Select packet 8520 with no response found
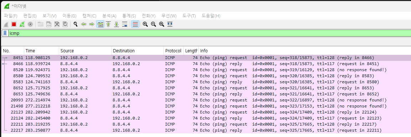411x137 pixels. [206, 70]
